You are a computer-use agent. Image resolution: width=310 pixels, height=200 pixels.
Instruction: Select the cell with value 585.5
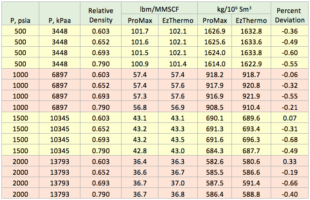[x=215, y=172]
